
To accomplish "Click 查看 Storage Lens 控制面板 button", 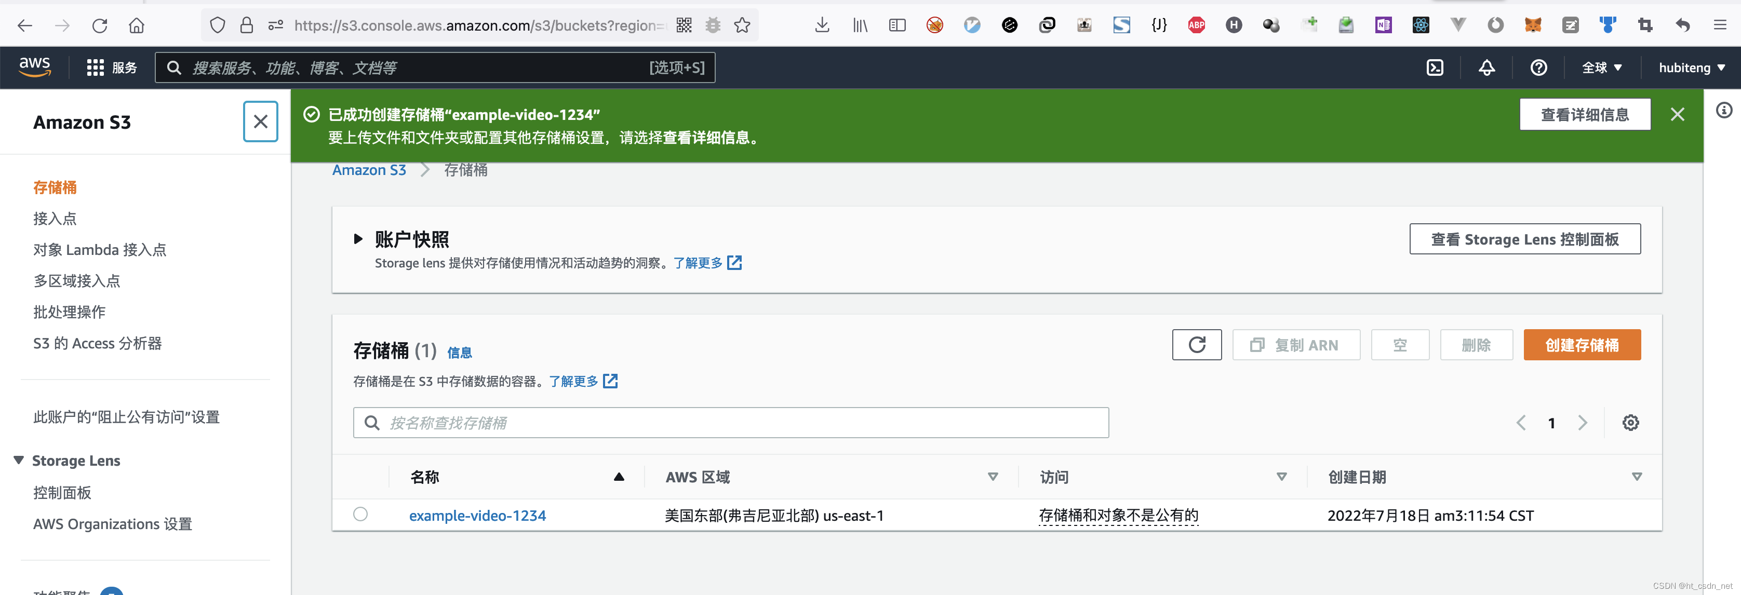I will click(1525, 239).
